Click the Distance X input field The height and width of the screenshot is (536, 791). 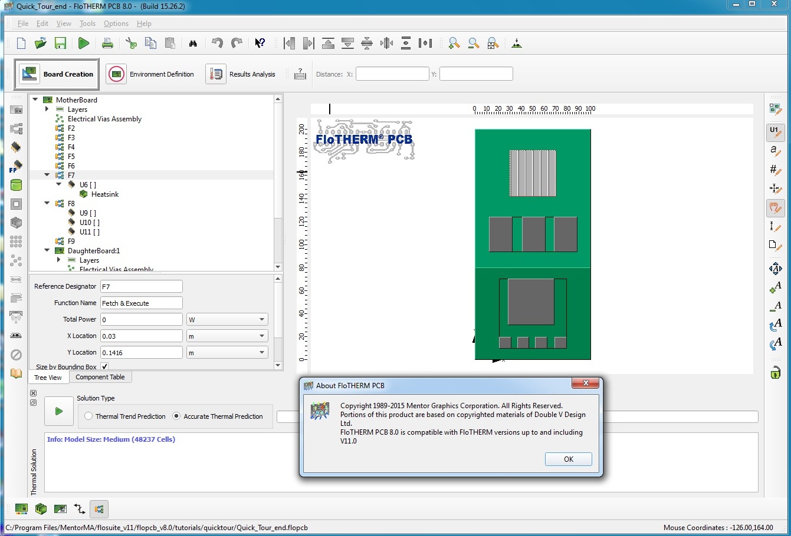point(392,74)
